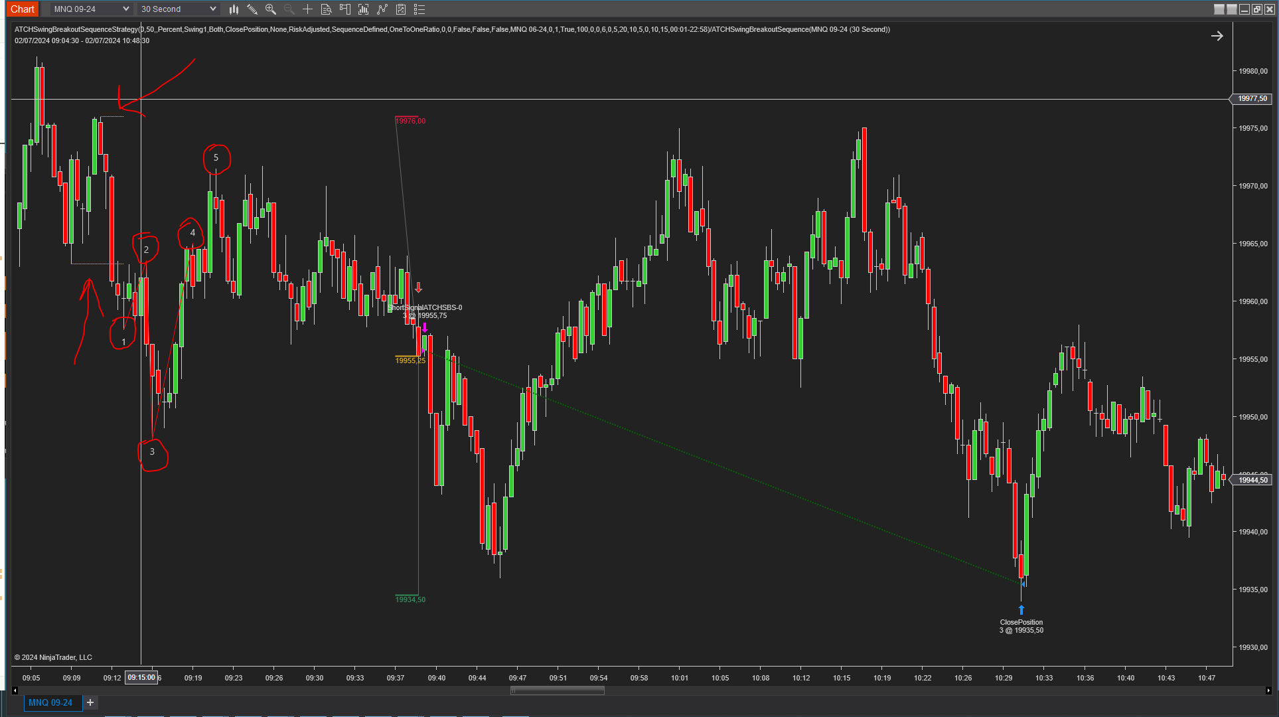This screenshot has height=717, width=1279.
Task: Click the 19970,00 price axis label
Action: click(x=1253, y=187)
